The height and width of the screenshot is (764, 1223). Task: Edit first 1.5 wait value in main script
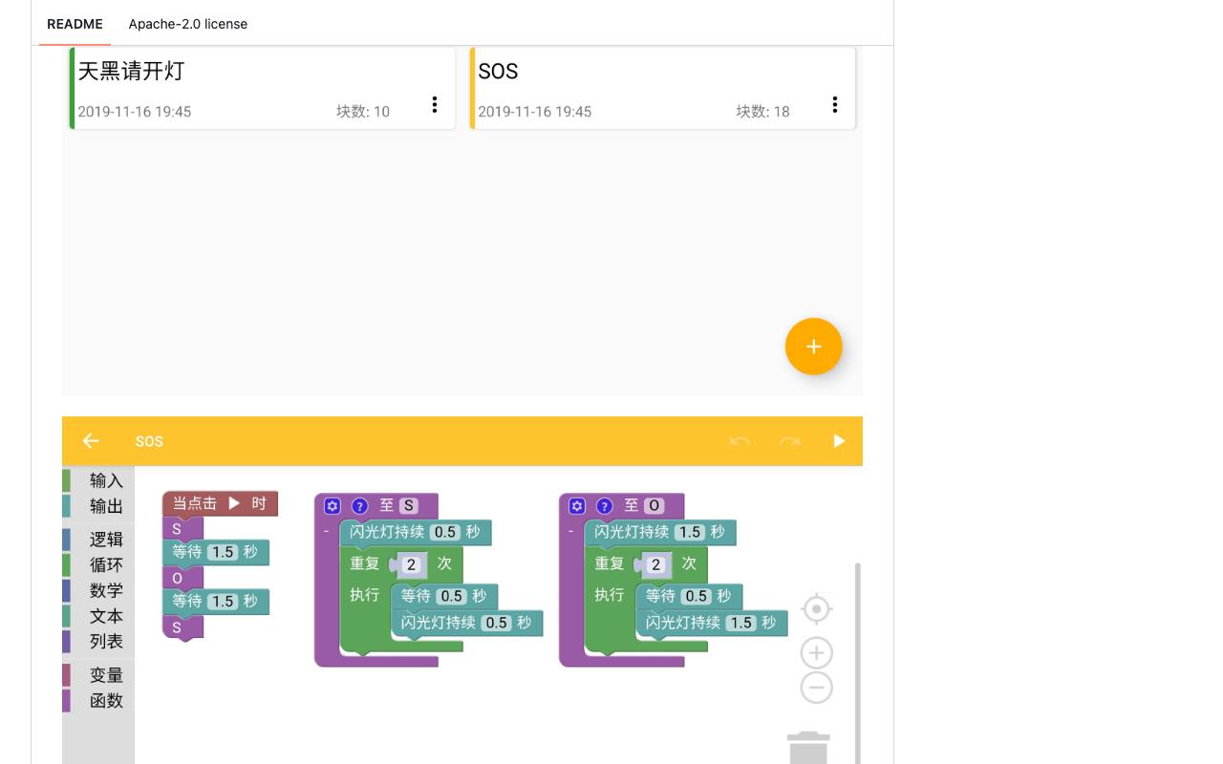point(223,552)
